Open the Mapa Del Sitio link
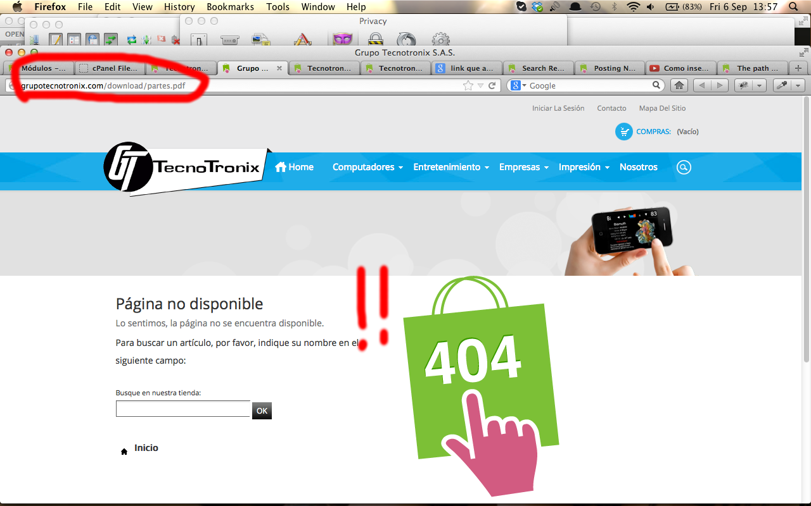The height and width of the screenshot is (506, 811). 662,108
